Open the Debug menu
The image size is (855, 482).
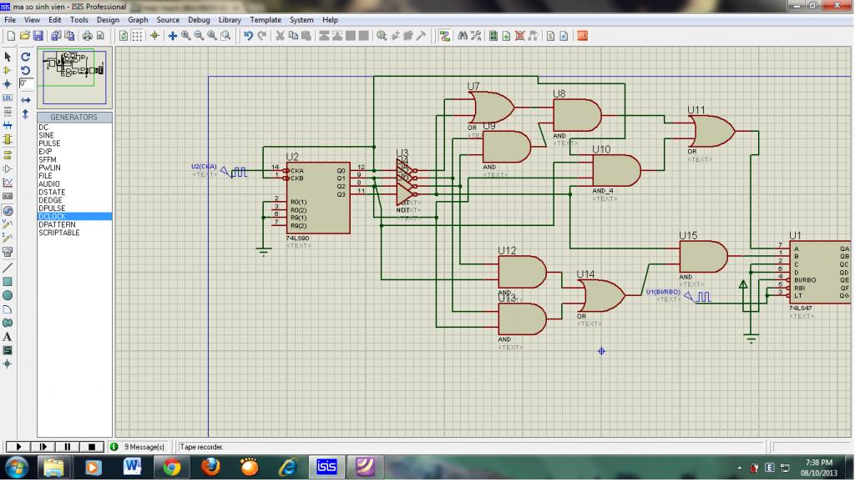(199, 19)
